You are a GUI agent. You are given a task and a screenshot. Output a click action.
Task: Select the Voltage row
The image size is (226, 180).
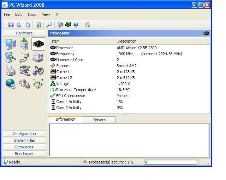point(129,84)
